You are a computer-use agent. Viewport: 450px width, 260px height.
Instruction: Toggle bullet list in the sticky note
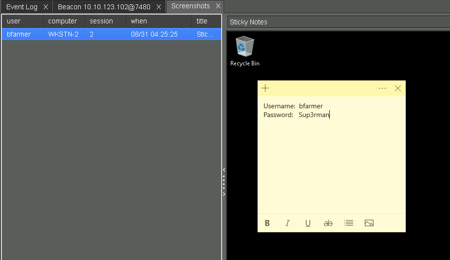coord(349,223)
